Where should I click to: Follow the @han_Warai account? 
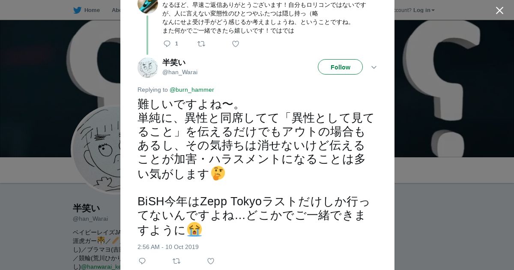pyautogui.click(x=340, y=67)
